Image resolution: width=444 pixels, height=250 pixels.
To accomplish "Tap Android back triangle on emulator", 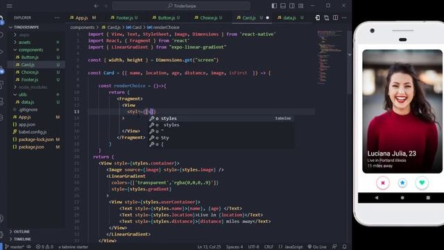I will click(377, 197).
